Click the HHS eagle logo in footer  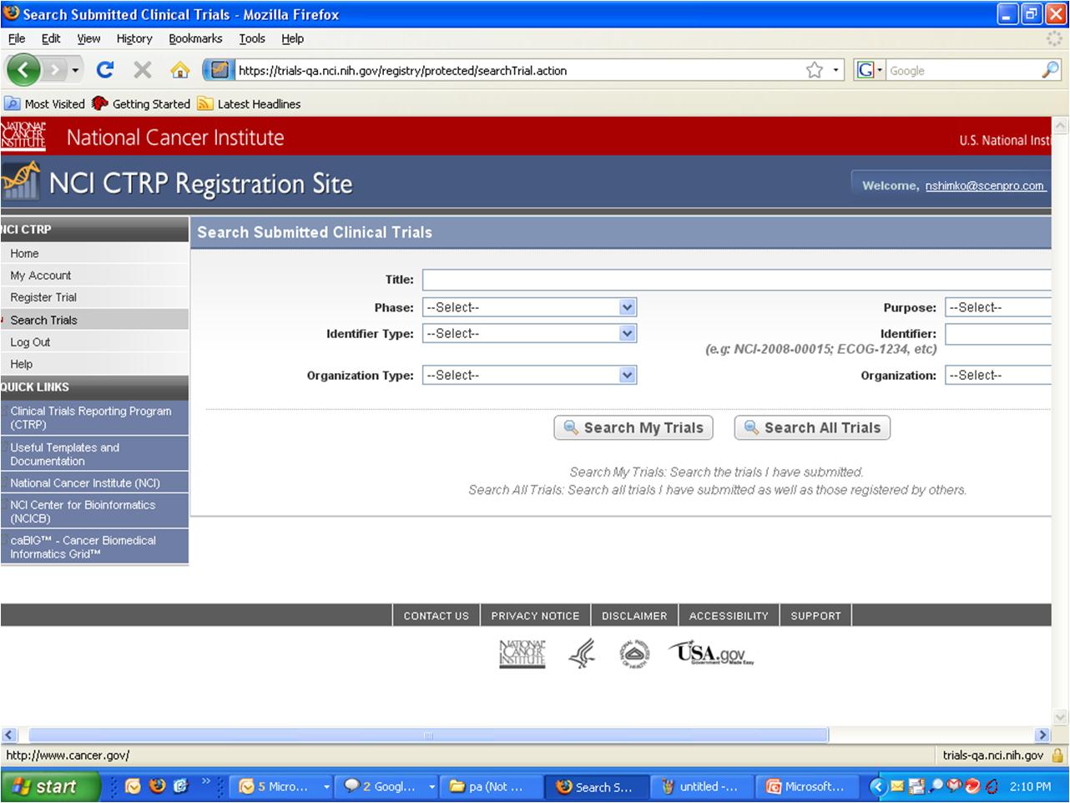pyautogui.click(x=582, y=654)
